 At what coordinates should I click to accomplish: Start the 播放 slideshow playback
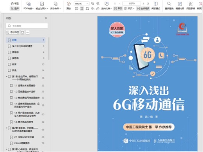[69, 6]
